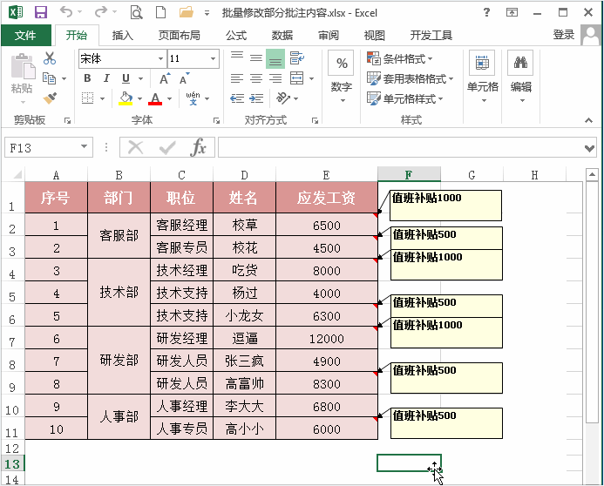
Task: Expand the underline style arrow
Action: [141, 78]
